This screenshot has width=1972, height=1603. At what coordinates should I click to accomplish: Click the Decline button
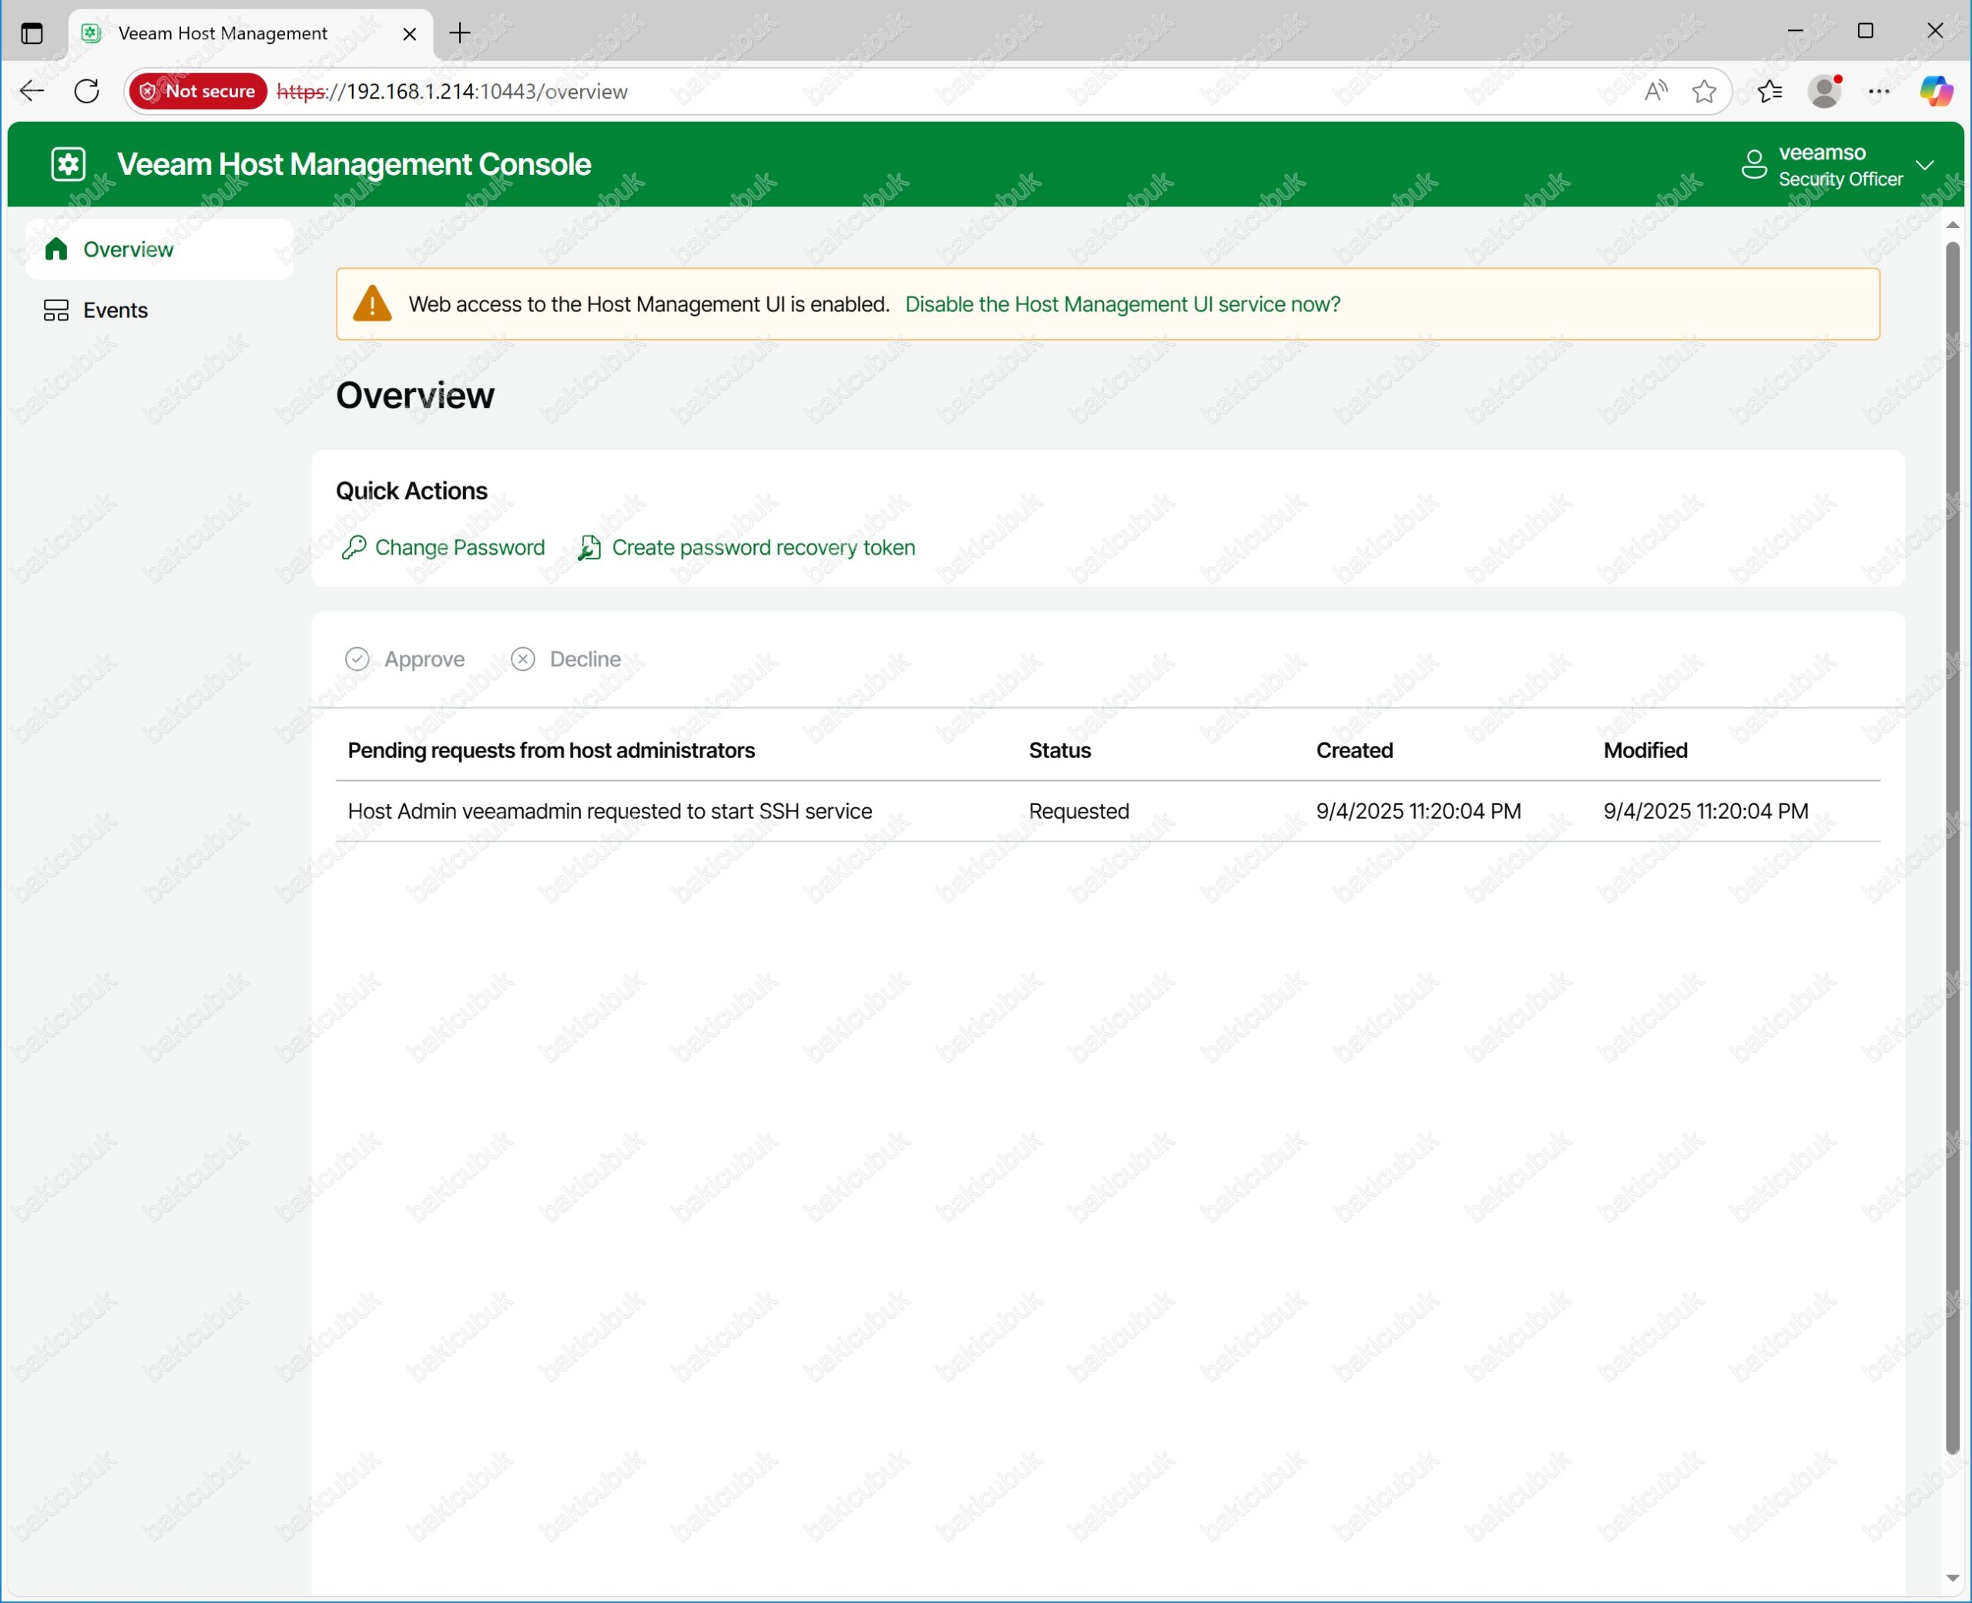[566, 659]
